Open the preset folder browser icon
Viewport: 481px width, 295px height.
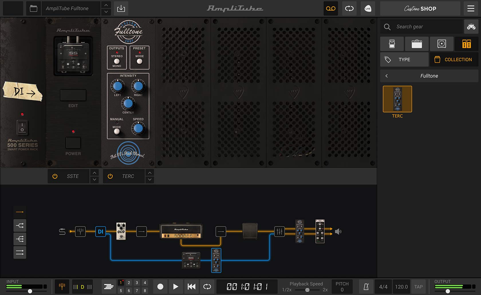(33, 9)
